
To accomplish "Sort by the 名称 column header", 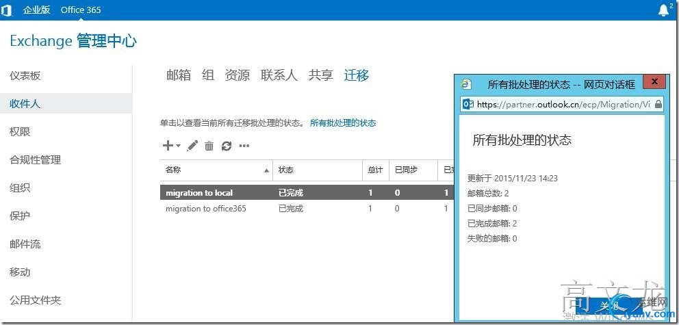I will pyautogui.click(x=216, y=170).
